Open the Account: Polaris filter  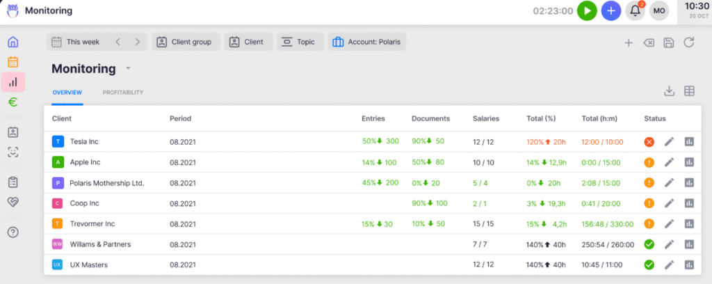(367, 42)
